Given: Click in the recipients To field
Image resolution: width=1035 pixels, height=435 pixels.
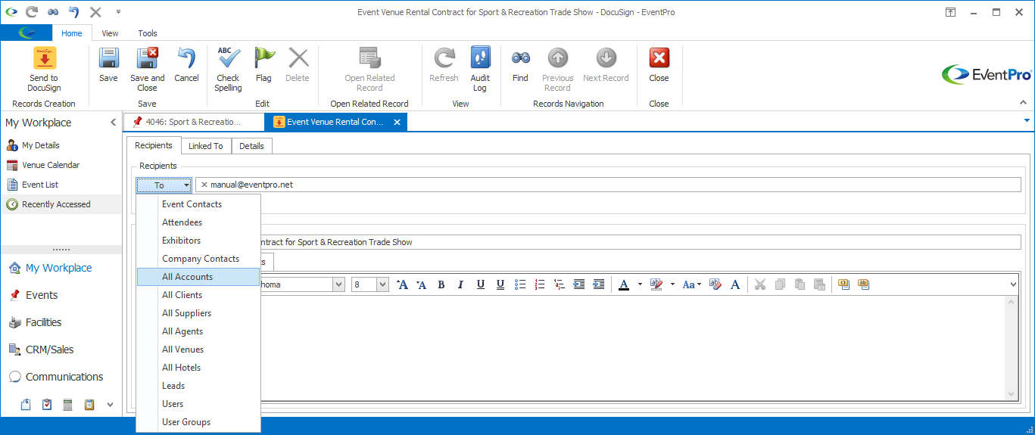Looking at the screenshot, I should [x=608, y=185].
